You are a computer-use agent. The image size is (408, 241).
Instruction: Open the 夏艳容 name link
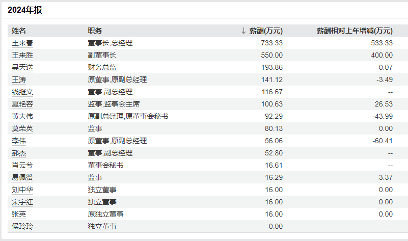[22, 104]
